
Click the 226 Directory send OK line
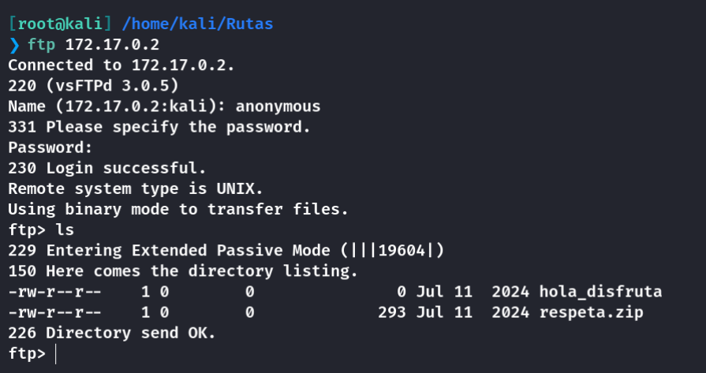[112, 334]
